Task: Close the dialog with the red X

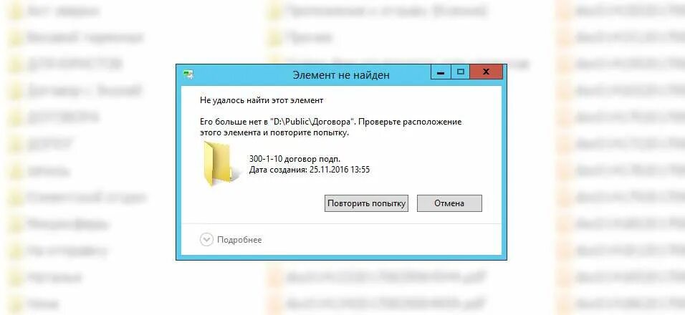Action: [x=487, y=72]
